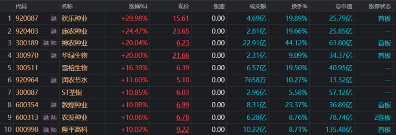Viewport: 396px width, 135px height.
Task: Click the 融 badge on 康农种业 row
Action: tap(54, 31)
